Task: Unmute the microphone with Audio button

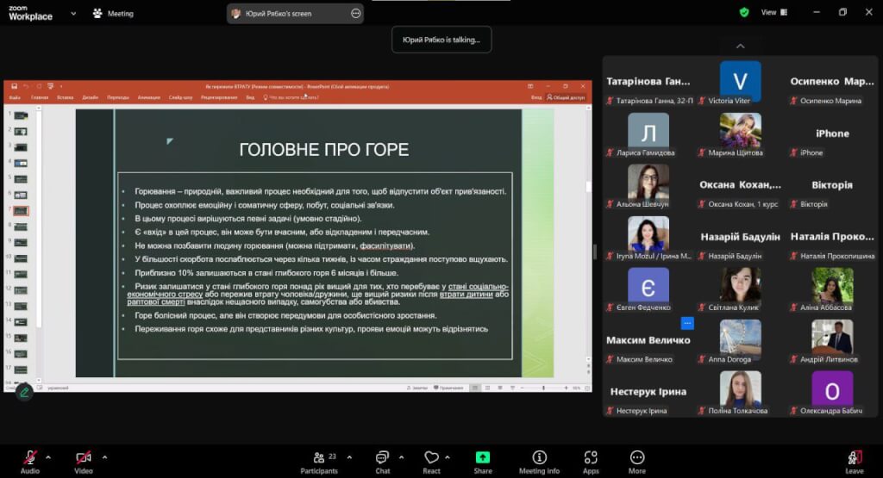Action: [30, 461]
